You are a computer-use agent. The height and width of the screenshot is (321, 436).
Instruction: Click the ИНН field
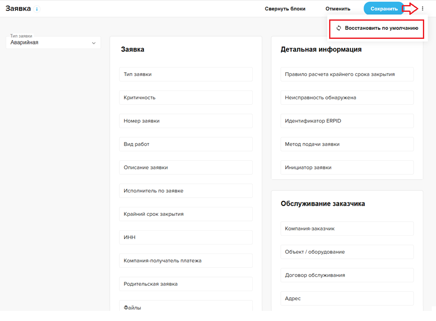pyautogui.click(x=185, y=237)
